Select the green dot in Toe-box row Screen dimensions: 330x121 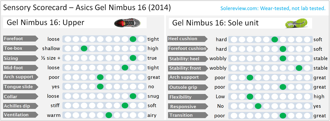84,49
